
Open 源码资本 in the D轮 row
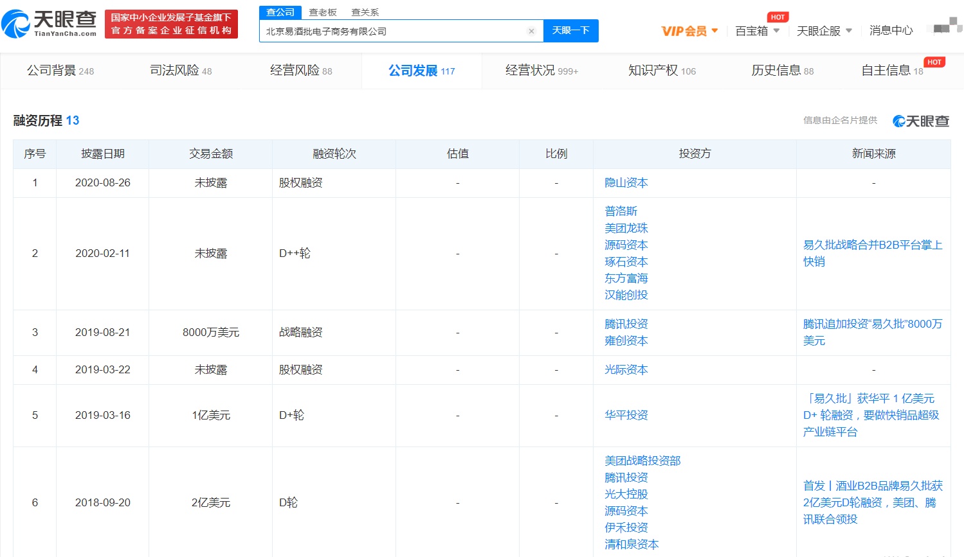[x=626, y=511]
